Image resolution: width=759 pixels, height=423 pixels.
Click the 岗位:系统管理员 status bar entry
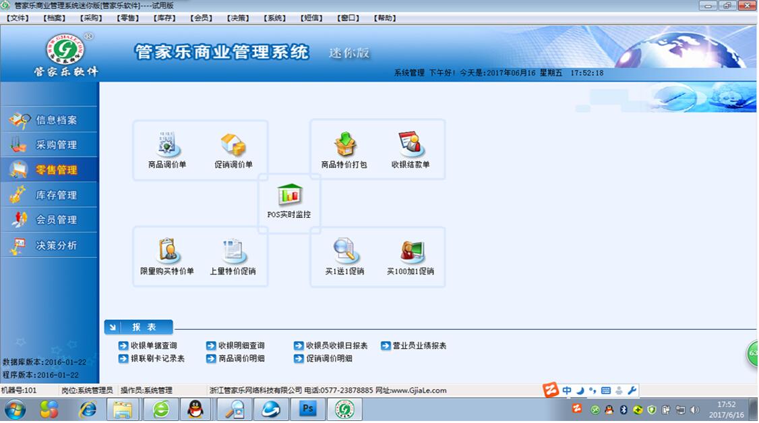[87, 390]
